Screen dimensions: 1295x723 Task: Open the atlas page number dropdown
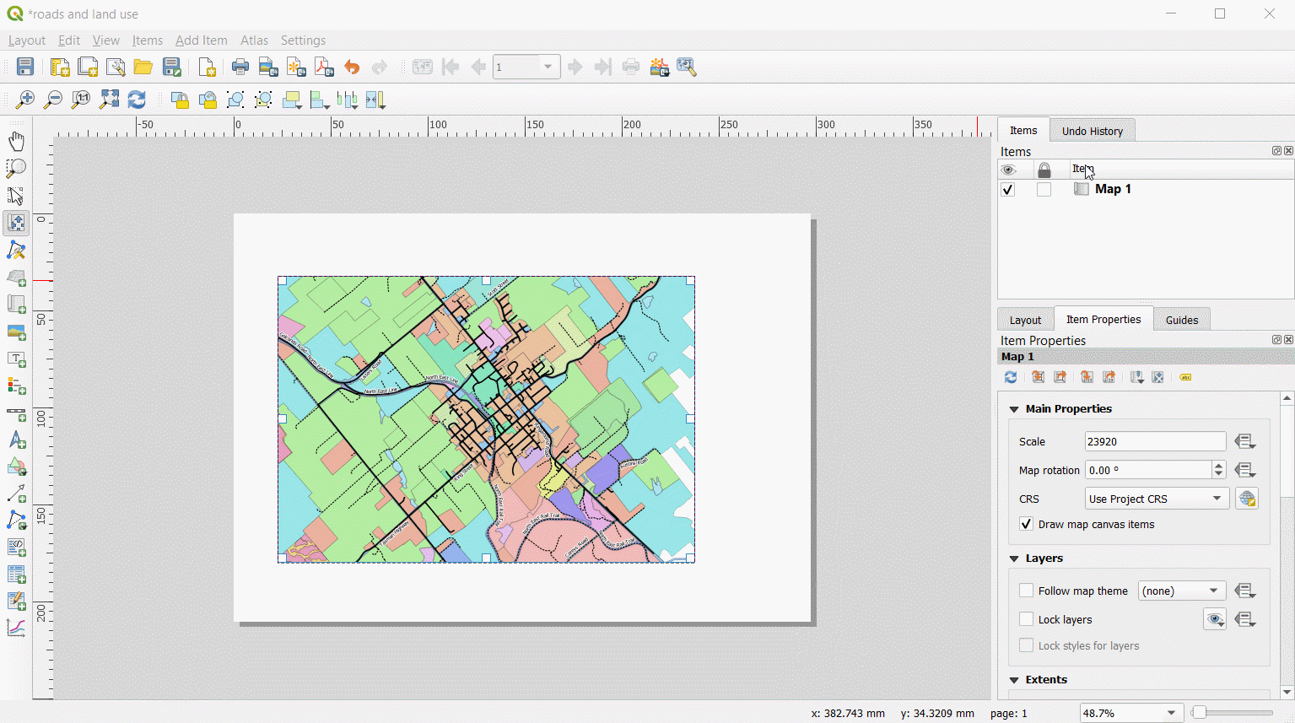point(548,67)
